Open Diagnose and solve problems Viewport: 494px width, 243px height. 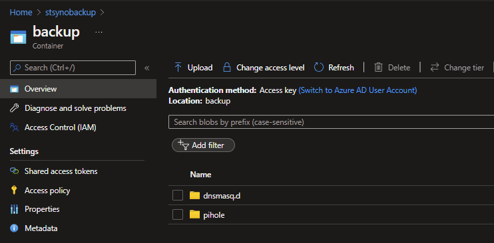(x=75, y=108)
